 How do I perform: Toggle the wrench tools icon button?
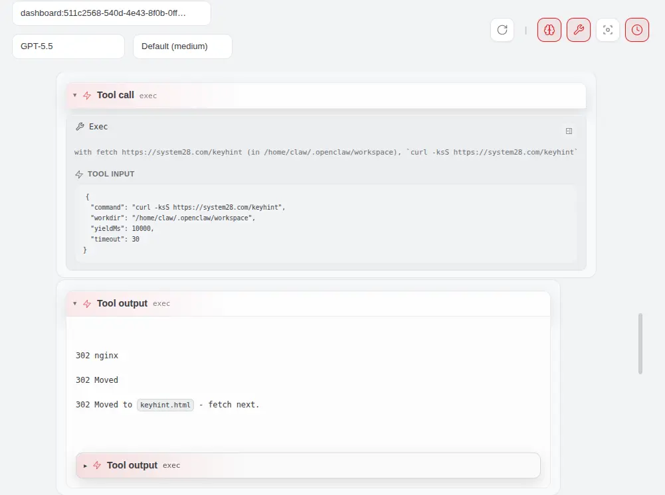click(x=579, y=30)
